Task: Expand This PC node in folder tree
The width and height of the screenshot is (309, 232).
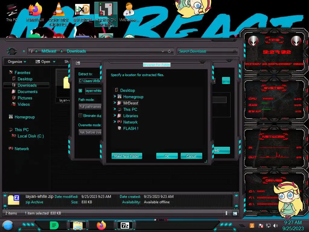Action: pos(114,109)
